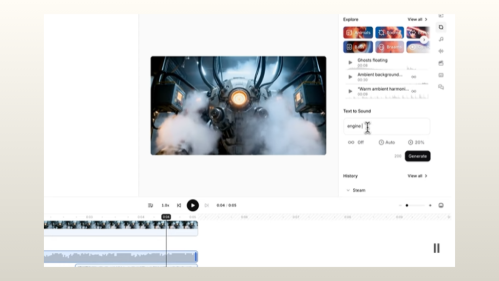Click the topmost partially visible sidebar icon
Image resolution: width=499 pixels, height=281 pixels.
(x=441, y=16)
